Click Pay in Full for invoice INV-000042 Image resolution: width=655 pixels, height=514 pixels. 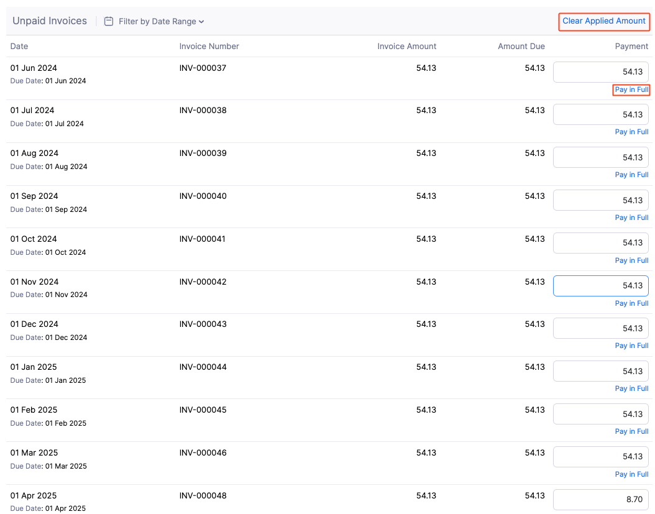coord(631,303)
